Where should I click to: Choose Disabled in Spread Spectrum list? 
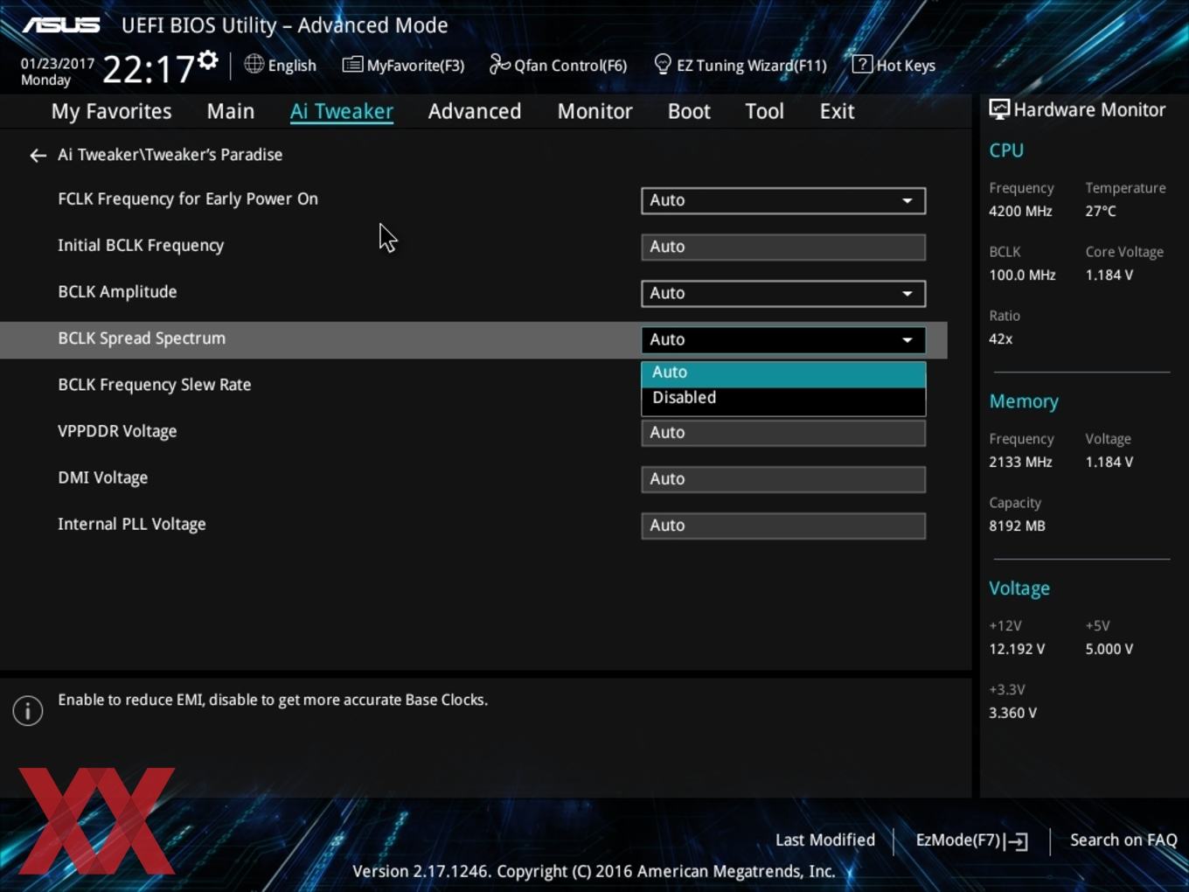(x=783, y=399)
